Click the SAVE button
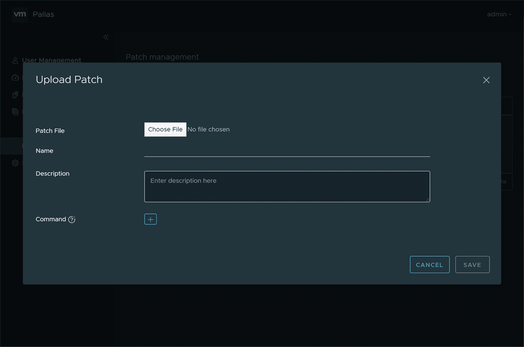The height and width of the screenshot is (347, 524). coord(472,265)
